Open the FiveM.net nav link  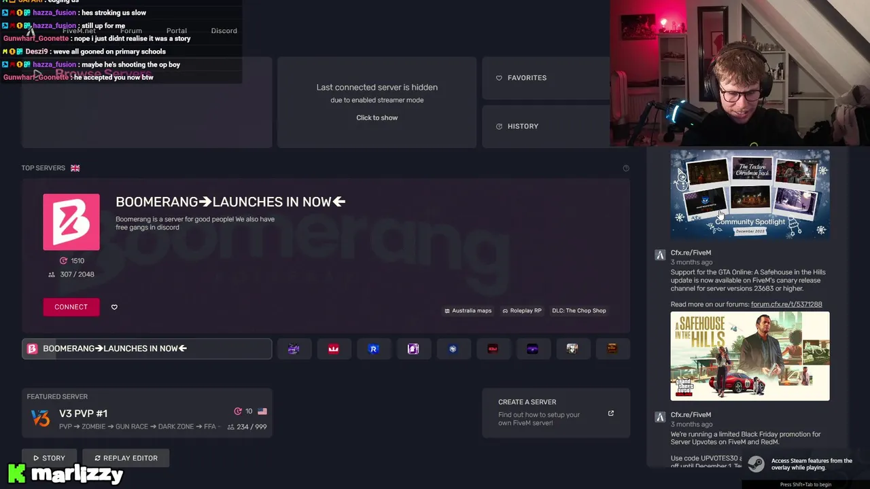79,31
